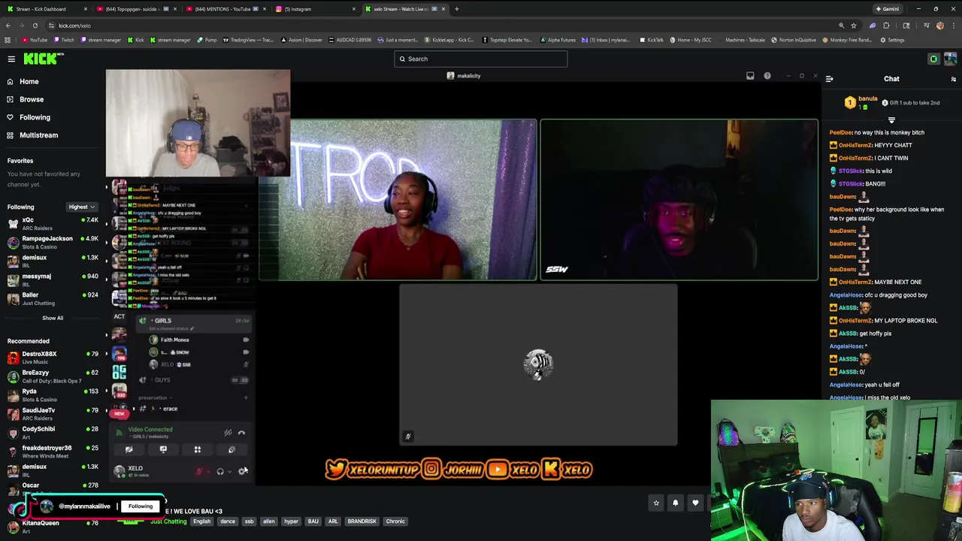The width and height of the screenshot is (962, 541).
Task: Open the Chrome three-dot menu
Action: point(953,26)
